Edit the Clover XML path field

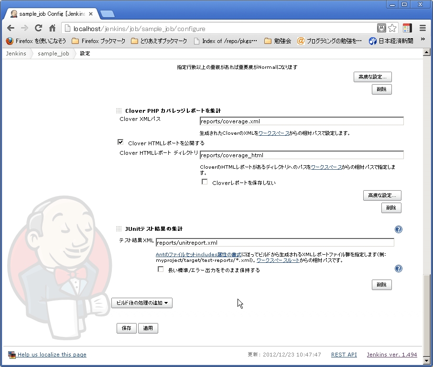point(302,121)
